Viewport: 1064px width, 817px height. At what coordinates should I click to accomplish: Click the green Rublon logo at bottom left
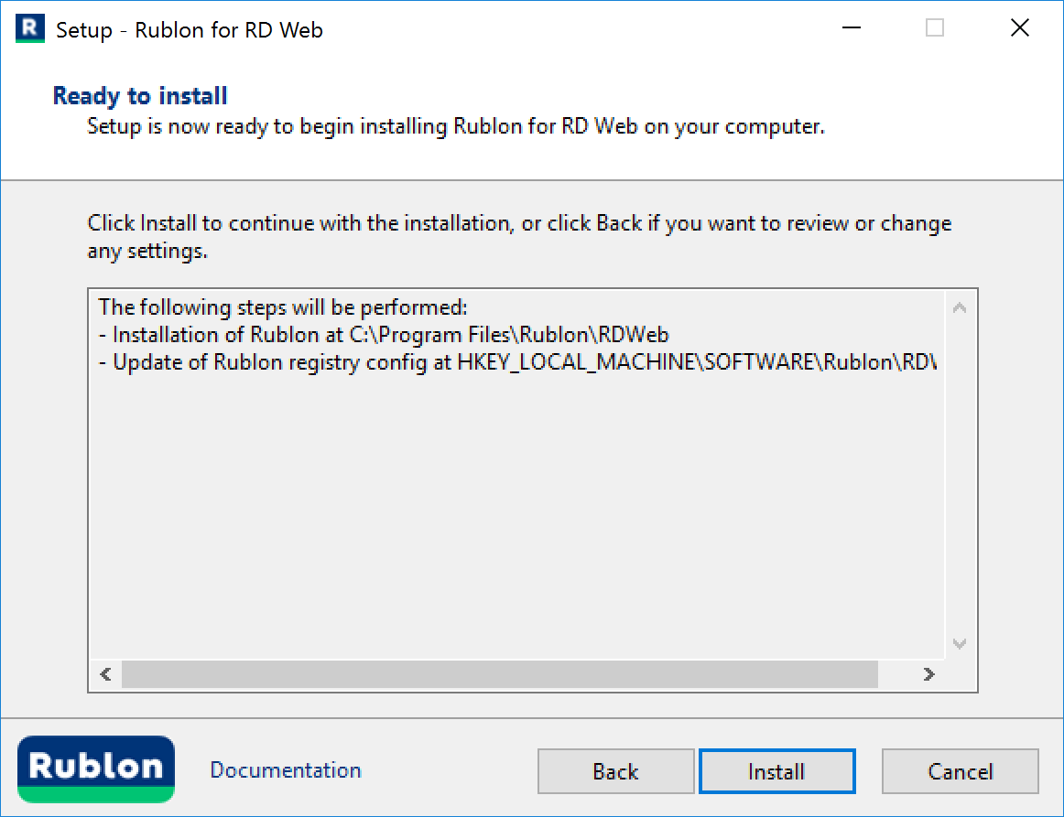(x=96, y=769)
